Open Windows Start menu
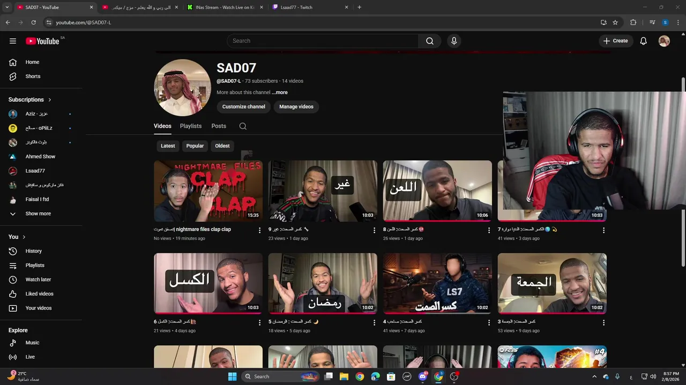This screenshot has width=686, height=385. click(232, 376)
